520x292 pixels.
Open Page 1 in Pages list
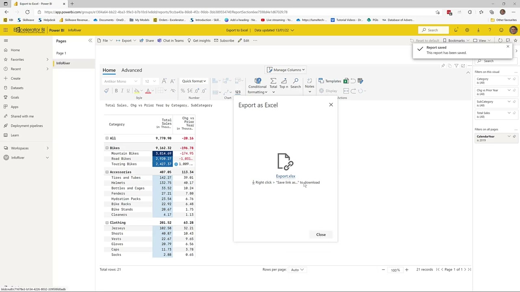(61, 53)
